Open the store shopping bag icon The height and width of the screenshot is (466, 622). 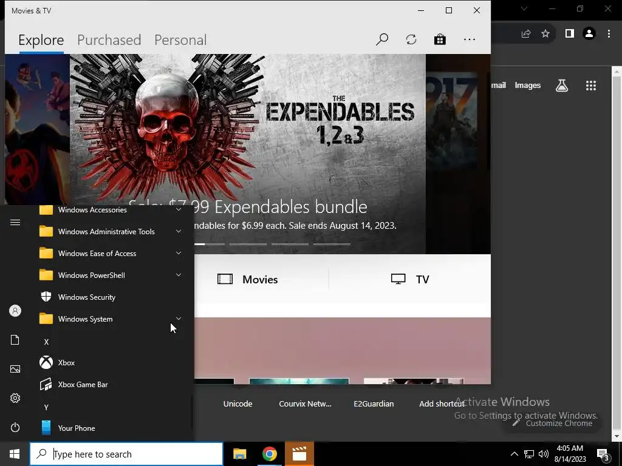click(x=440, y=39)
